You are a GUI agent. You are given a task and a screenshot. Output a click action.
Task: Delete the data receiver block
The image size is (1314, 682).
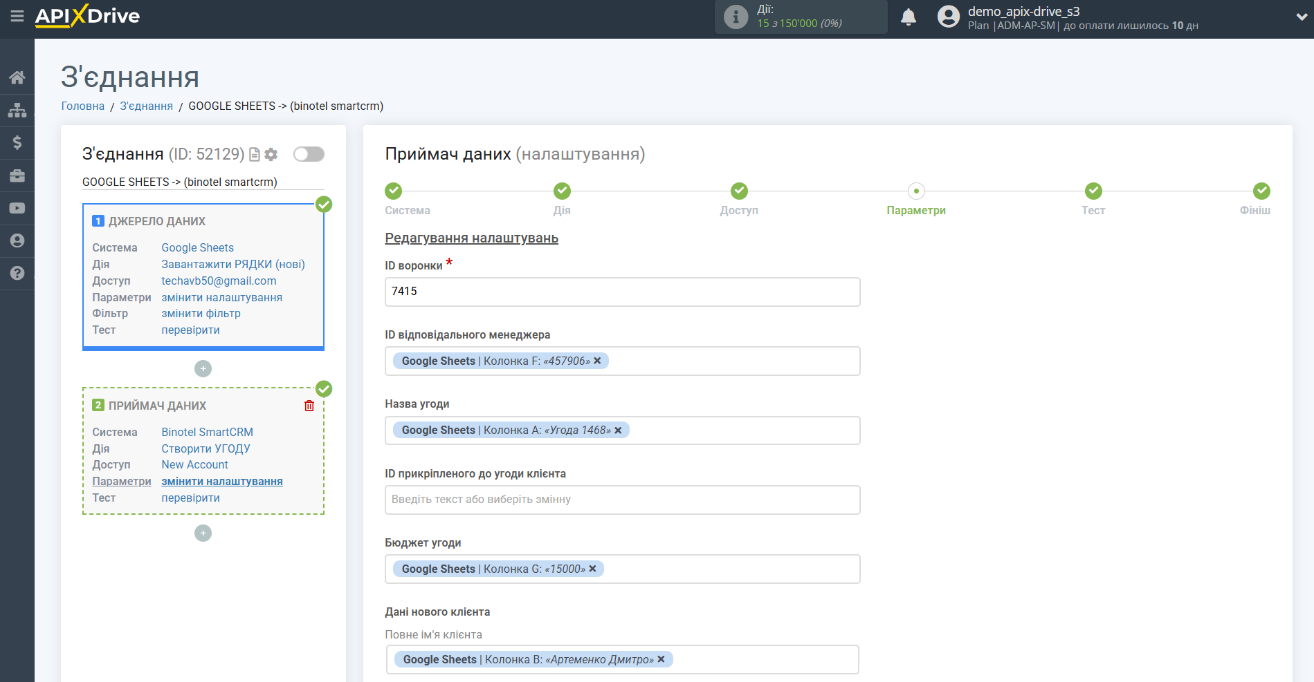pos(309,406)
